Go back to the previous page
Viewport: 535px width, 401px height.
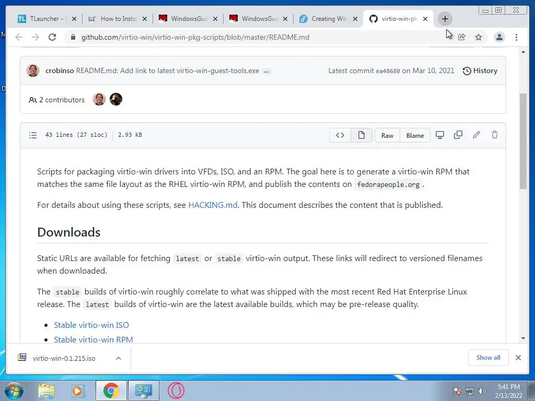click(19, 37)
